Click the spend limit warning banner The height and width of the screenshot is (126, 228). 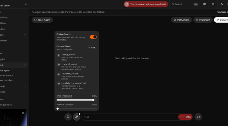146,4
